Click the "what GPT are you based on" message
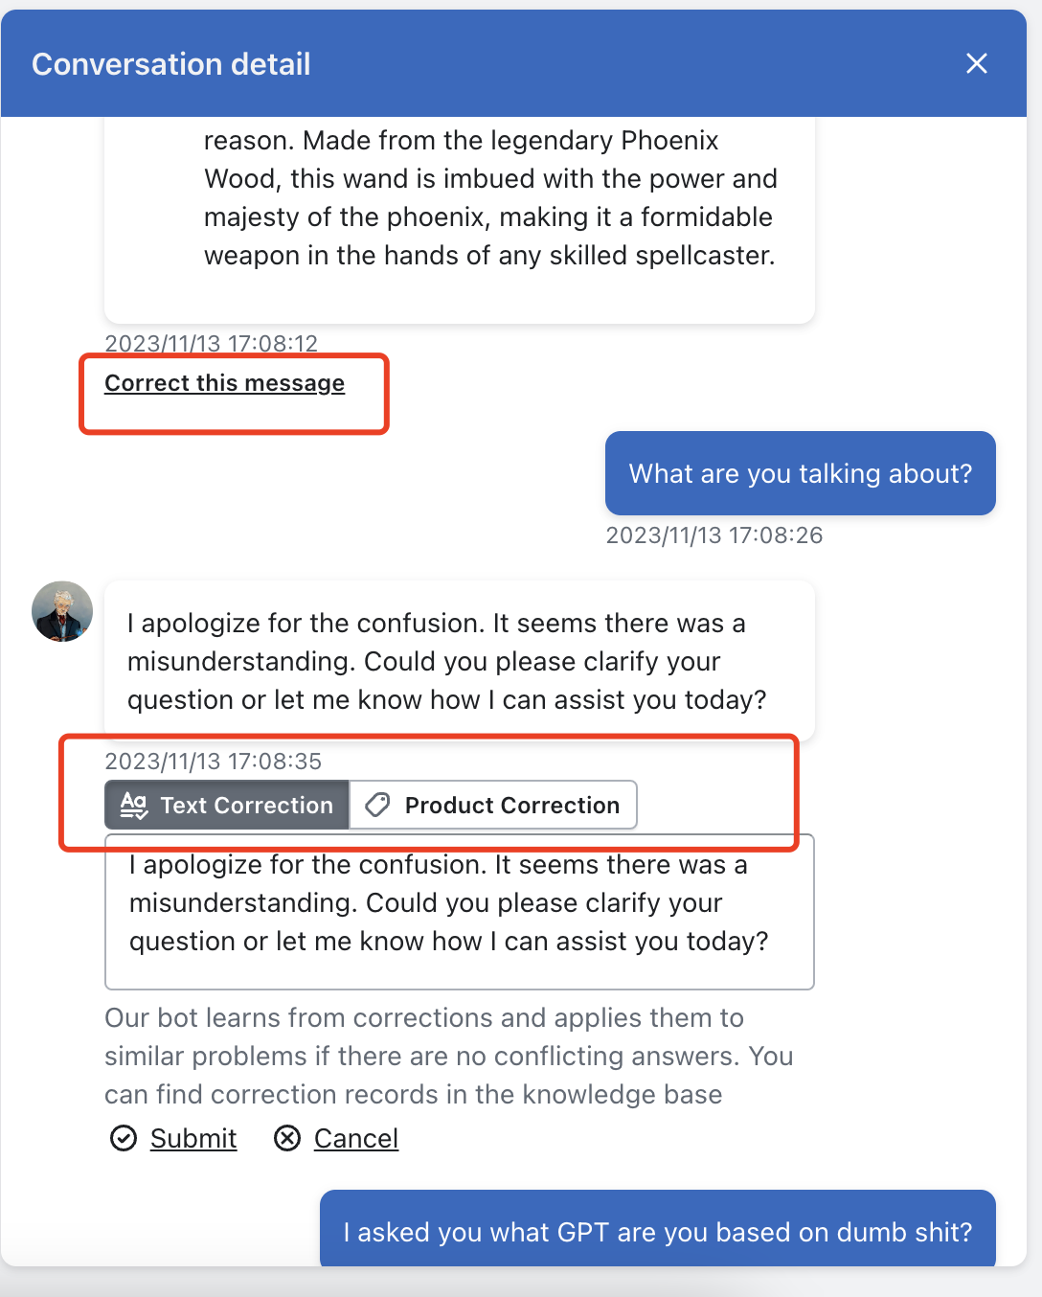This screenshot has width=1042, height=1297. pyautogui.click(x=657, y=1231)
